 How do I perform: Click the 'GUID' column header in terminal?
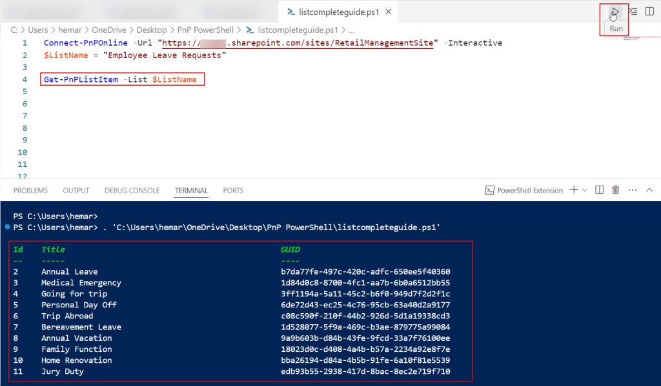click(290, 249)
